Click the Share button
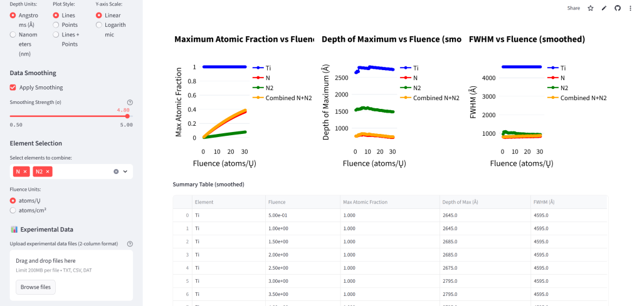 [x=573, y=8]
